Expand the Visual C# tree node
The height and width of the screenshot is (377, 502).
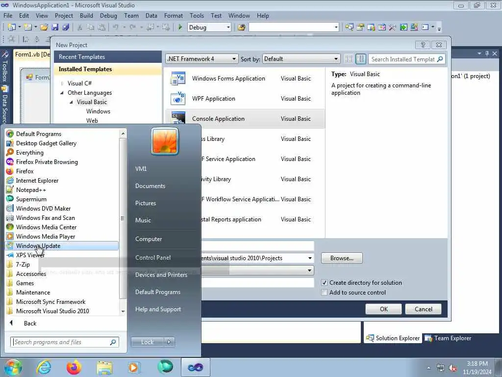click(x=62, y=83)
